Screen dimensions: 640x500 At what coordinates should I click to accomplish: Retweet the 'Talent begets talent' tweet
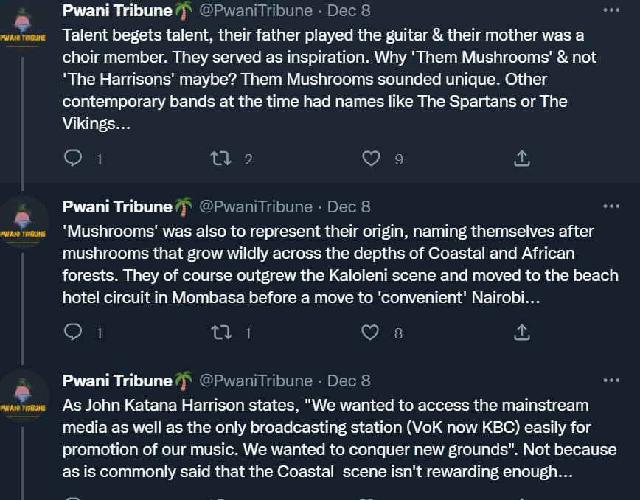(220, 158)
